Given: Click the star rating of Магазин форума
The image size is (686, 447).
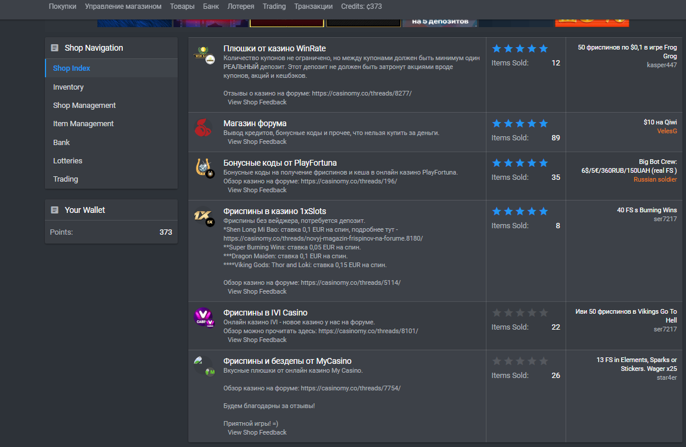Looking at the screenshot, I should 520,124.
